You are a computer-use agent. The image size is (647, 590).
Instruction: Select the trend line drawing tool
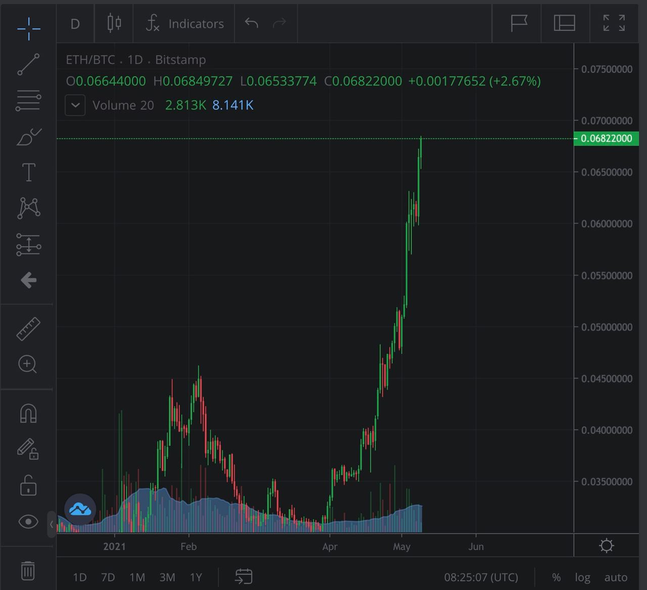(x=28, y=64)
